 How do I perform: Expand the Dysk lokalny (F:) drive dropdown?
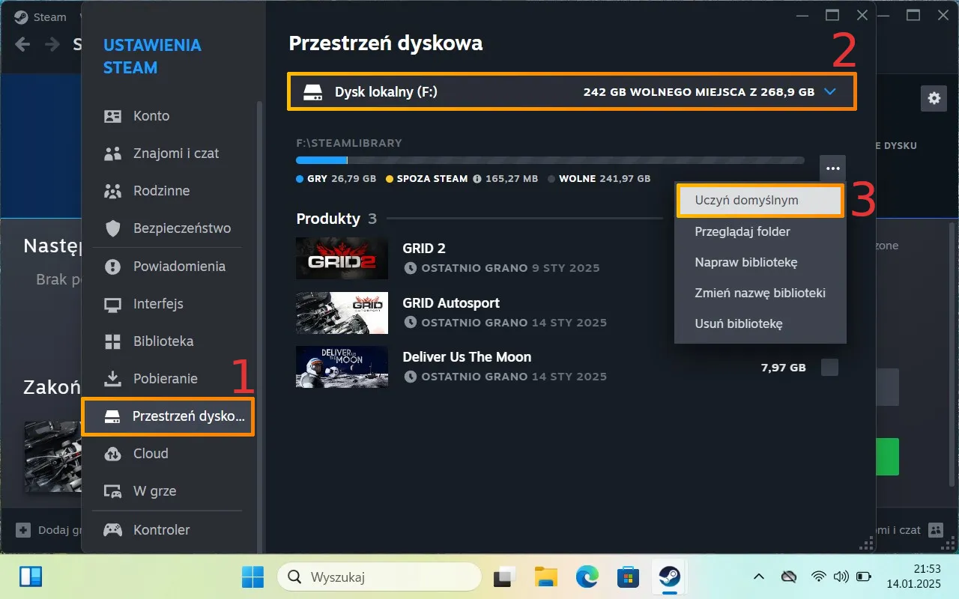tap(829, 91)
